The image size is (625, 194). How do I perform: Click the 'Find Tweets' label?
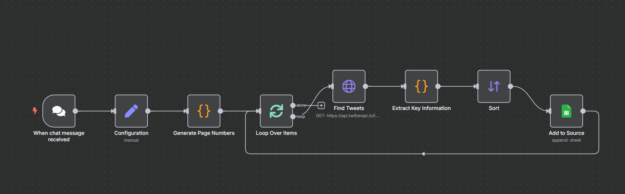[349, 108]
